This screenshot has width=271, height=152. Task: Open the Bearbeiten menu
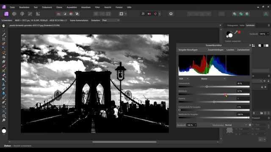[25, 7]
